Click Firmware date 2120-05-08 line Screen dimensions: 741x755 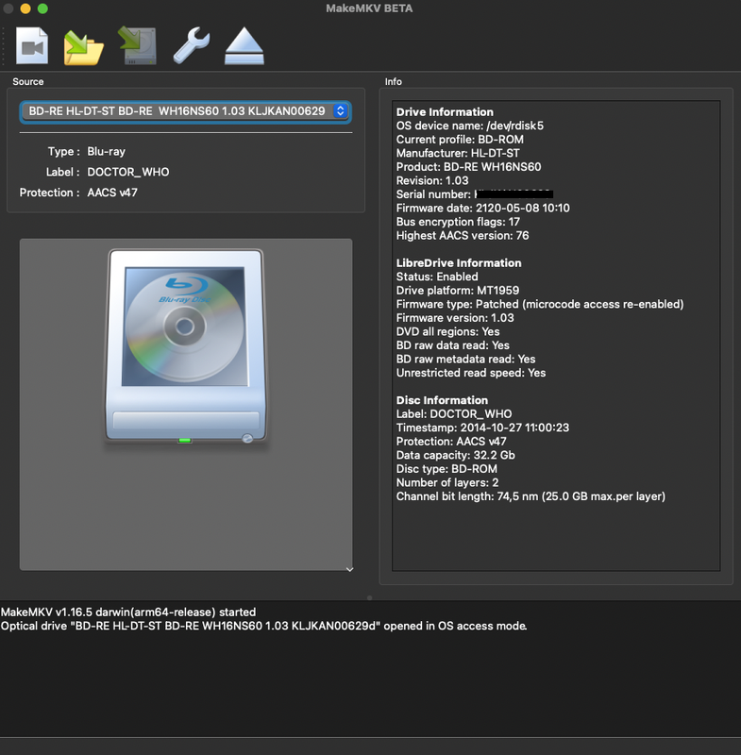pos(482,208)
